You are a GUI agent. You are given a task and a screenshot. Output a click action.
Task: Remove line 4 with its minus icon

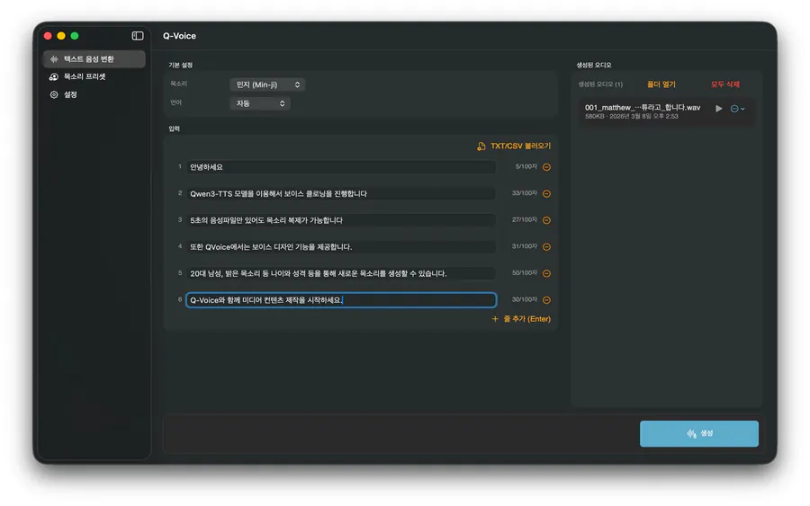click(546, 246)
